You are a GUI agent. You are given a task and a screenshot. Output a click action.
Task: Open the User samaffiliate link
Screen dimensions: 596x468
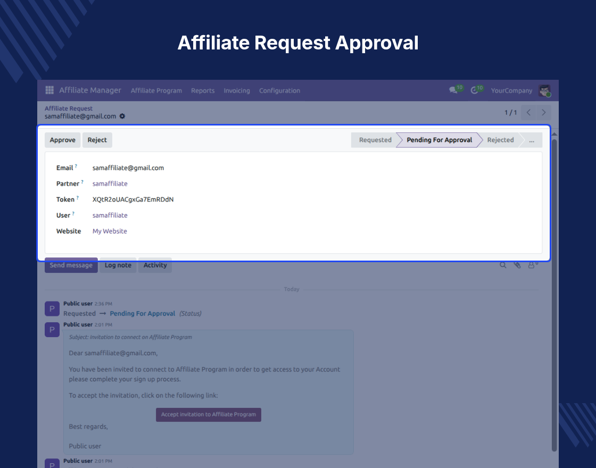click(110, 215)
